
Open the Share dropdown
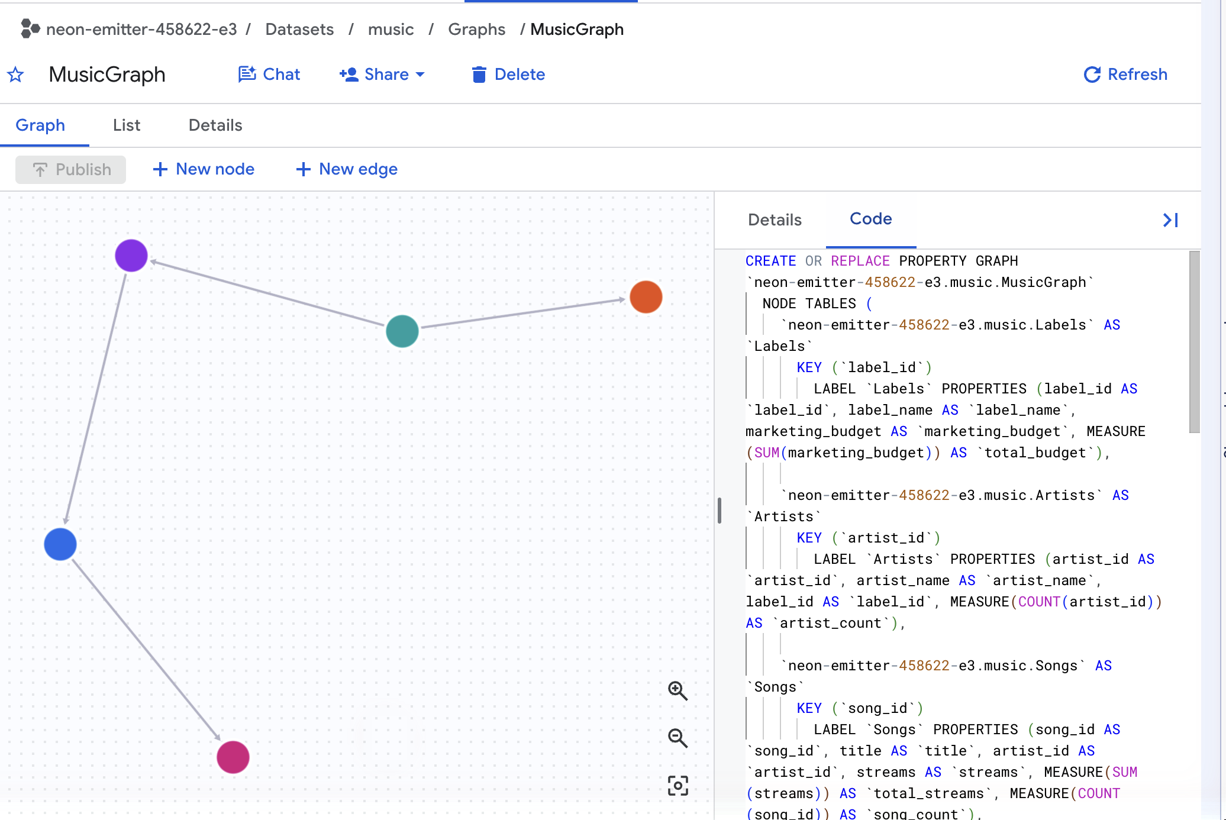382,75
